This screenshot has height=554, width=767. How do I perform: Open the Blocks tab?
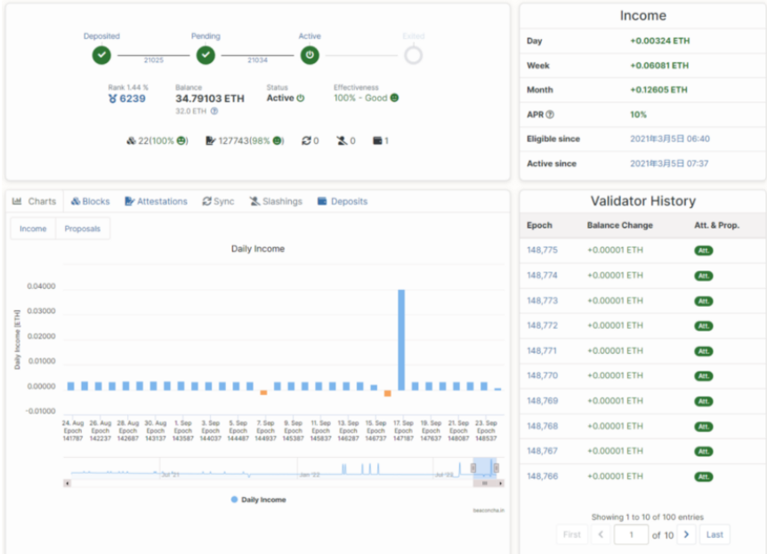(91, 202)
